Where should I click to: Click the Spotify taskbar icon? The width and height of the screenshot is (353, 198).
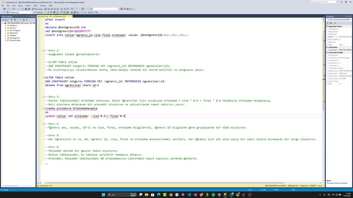pos(213,195)
